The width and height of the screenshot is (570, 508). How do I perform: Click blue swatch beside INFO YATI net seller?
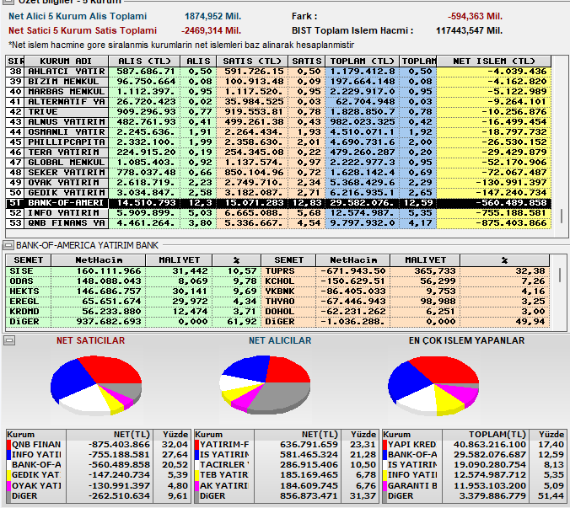9,455
